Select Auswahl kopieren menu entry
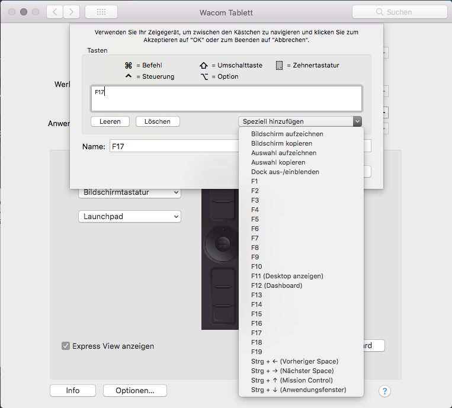 [302, 162]
